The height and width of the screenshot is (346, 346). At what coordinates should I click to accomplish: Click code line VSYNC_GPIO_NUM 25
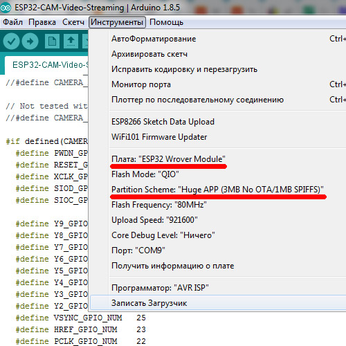pos(80,318)
